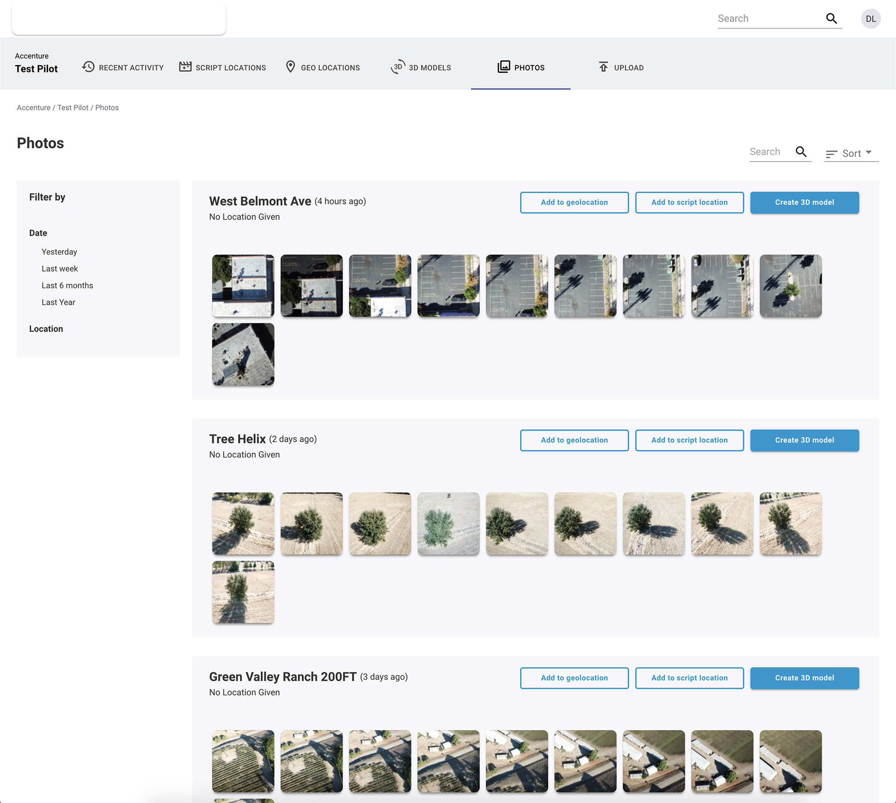
Task: Click the Recent Activity clock icon
Action: coord(88,67)
